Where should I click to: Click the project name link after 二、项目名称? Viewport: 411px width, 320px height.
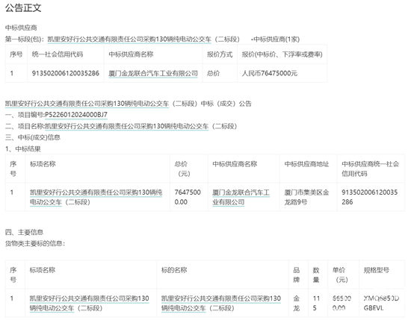[126, 126]
